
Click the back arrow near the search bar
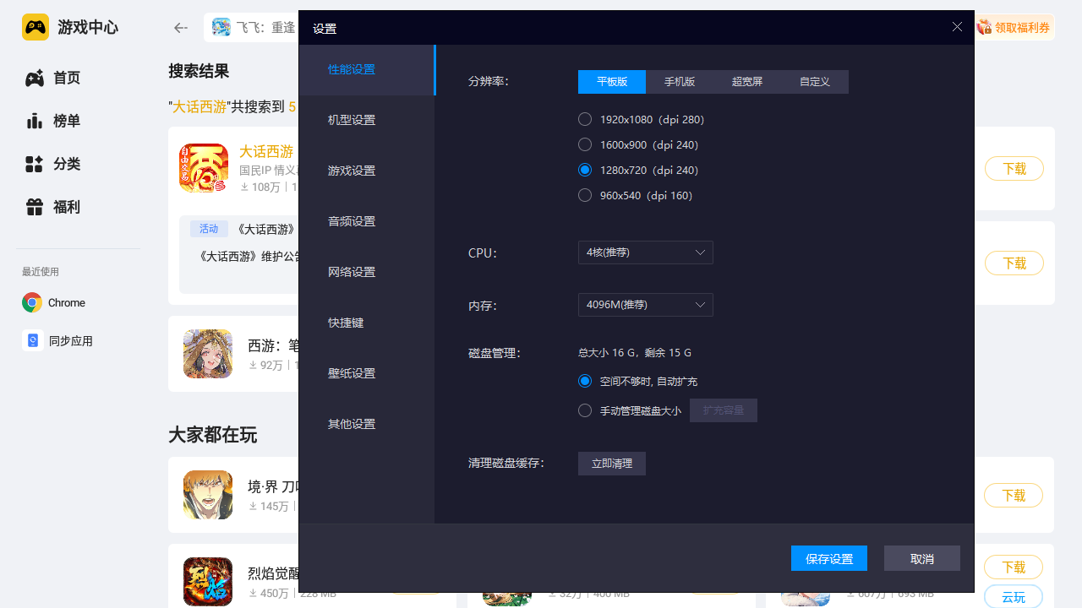pyautogui.click(x=180, y=27)
